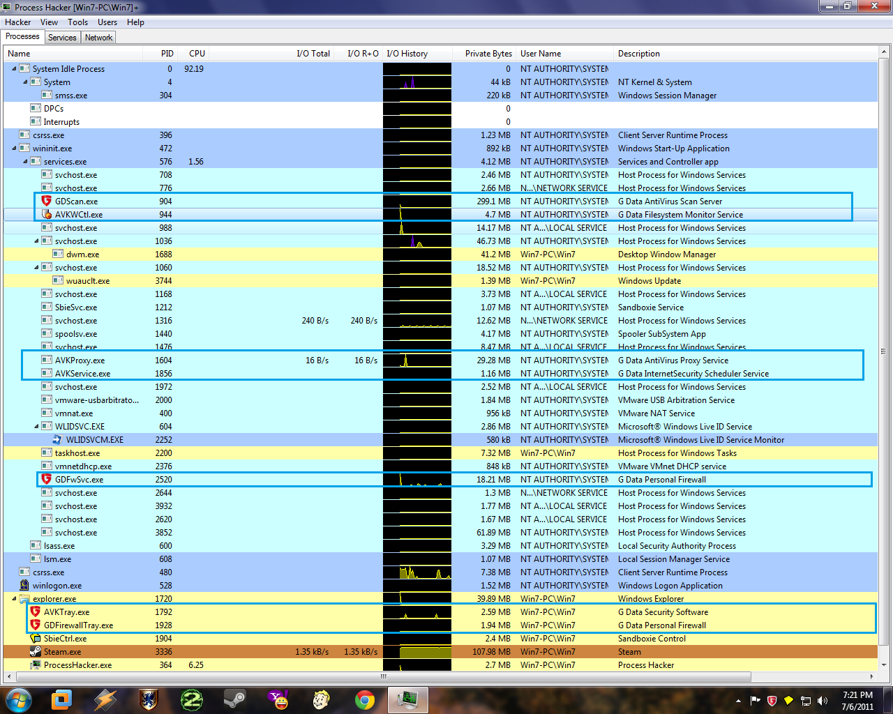
Task: Collapse the wininit.exe tree node
Action: pyautogui.click(x=14, y=148)
